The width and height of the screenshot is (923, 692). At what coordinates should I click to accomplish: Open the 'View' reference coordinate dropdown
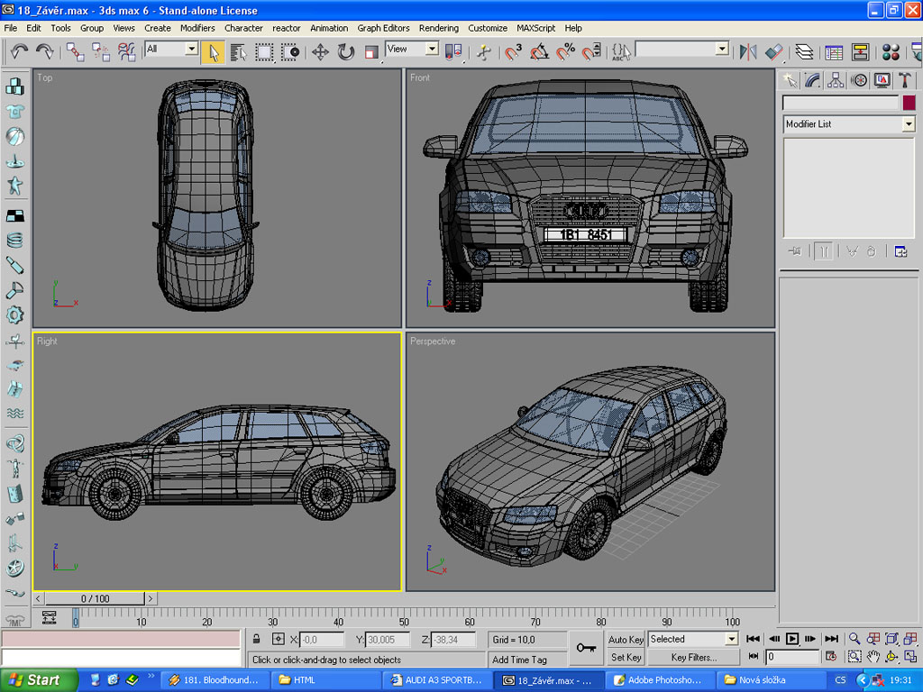point(432,49)
